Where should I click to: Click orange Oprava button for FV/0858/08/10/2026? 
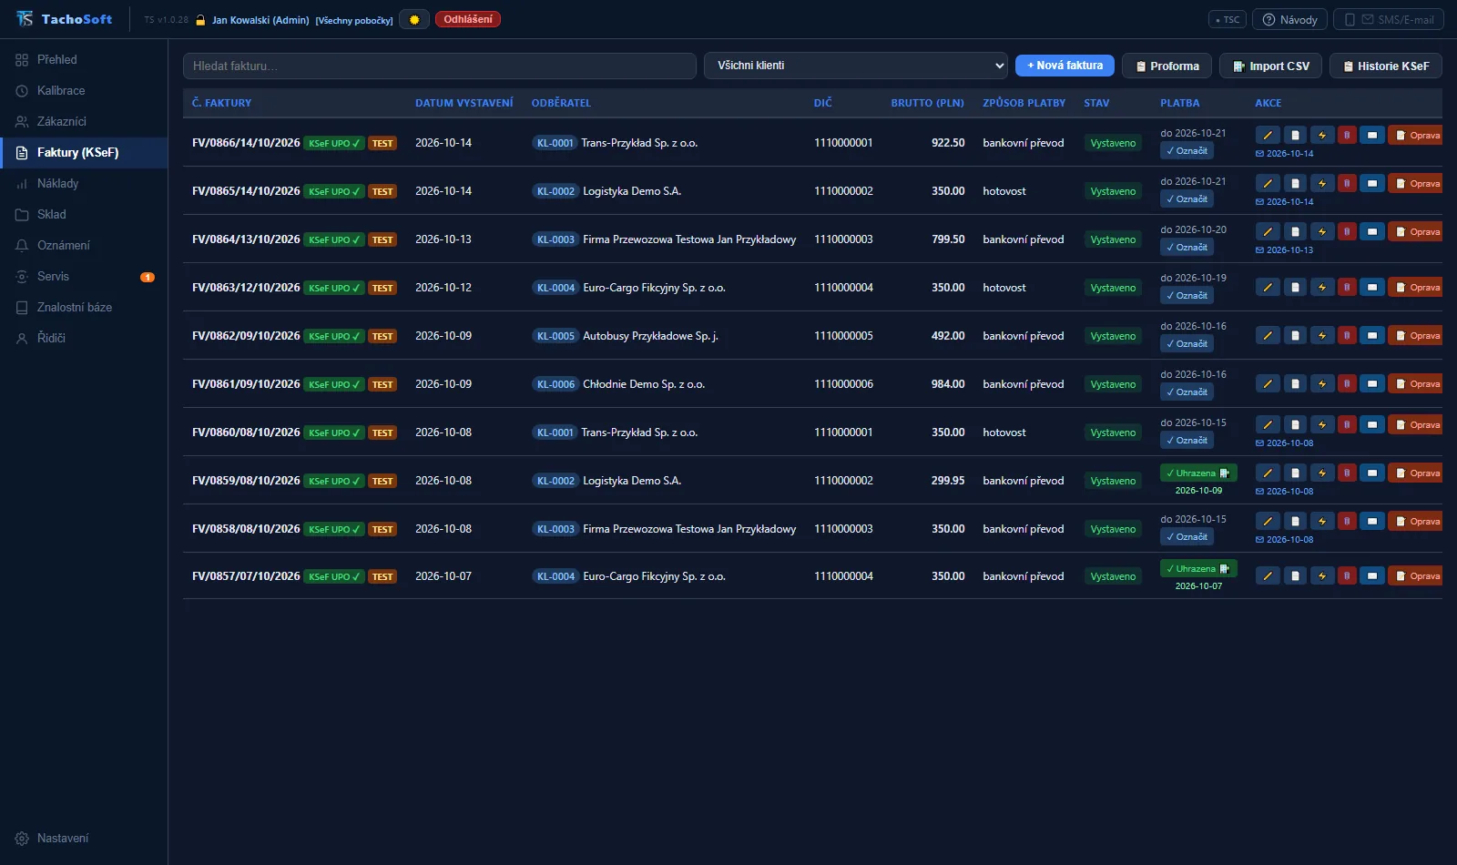1416,521
